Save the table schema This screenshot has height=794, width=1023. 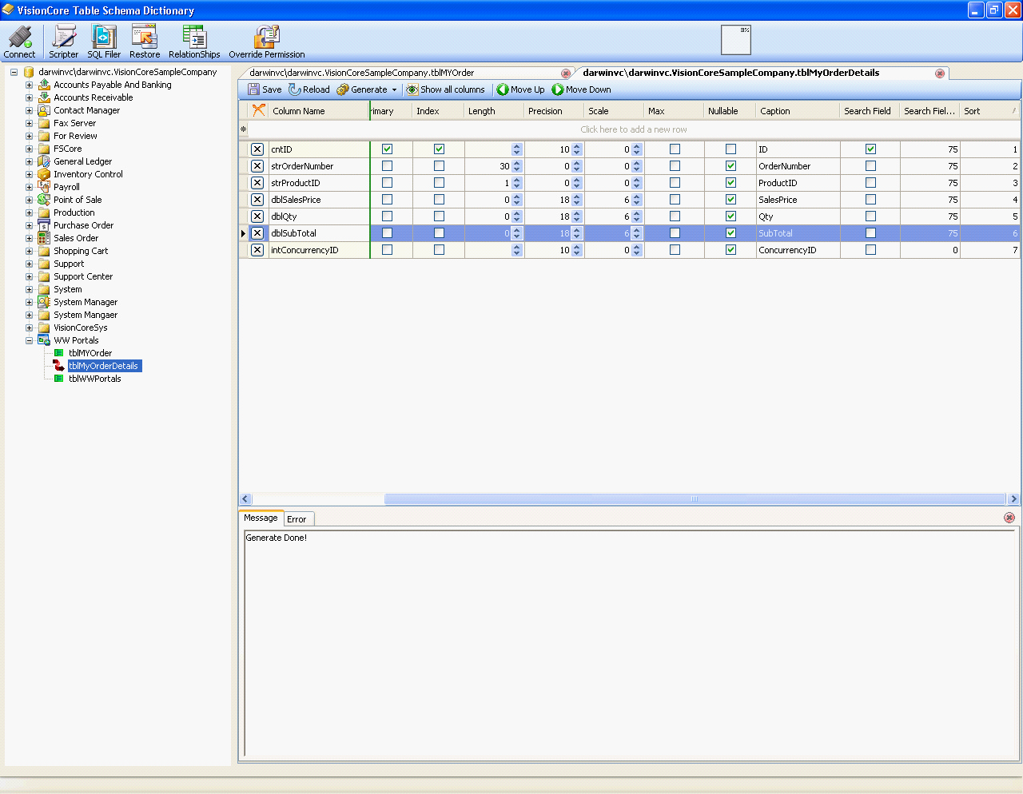(265, 89)
